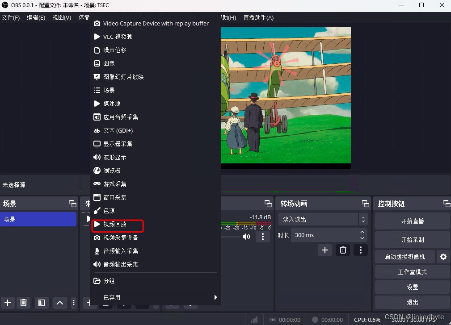Viewport: 451px width, 325px height.
Task: Decrease 时长 duration with down arrow
Action: tap(362, 238)
